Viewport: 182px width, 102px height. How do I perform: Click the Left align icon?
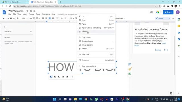pyautogui.click(x=43, y=18)
